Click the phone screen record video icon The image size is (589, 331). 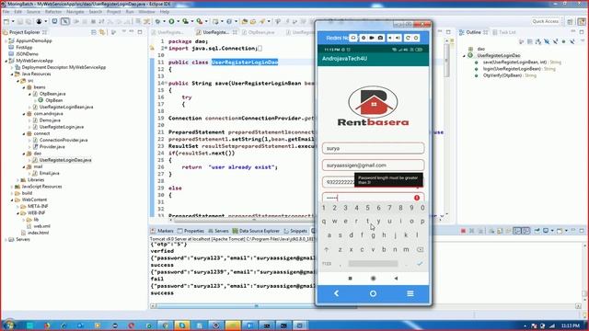[x=372, y=38]
